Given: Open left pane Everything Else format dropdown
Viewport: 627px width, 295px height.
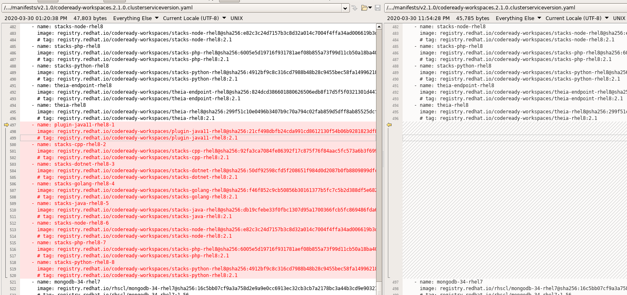Looking at the screenshot, I should click(136, 18).
